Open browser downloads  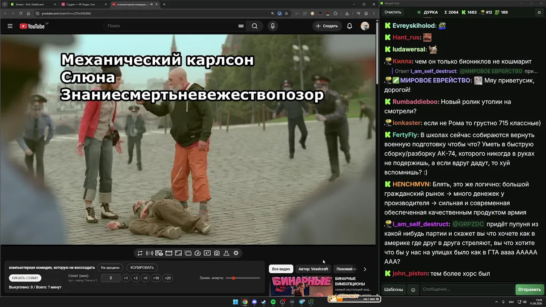click(x=347, y=13)
